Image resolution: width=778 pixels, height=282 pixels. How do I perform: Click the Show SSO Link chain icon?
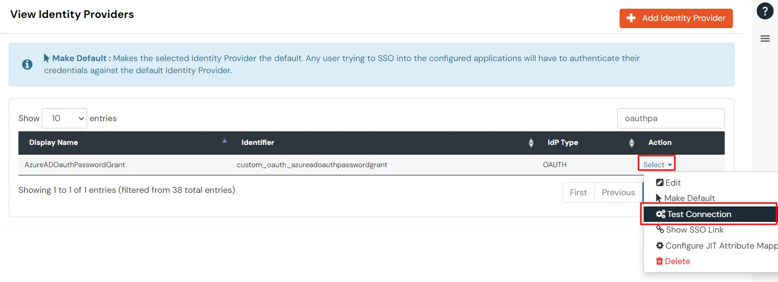click(660, 229)
